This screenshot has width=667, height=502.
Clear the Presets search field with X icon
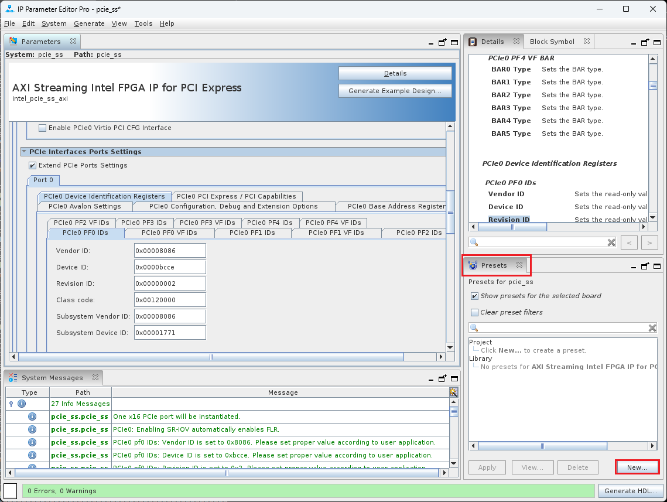(652, 328)
